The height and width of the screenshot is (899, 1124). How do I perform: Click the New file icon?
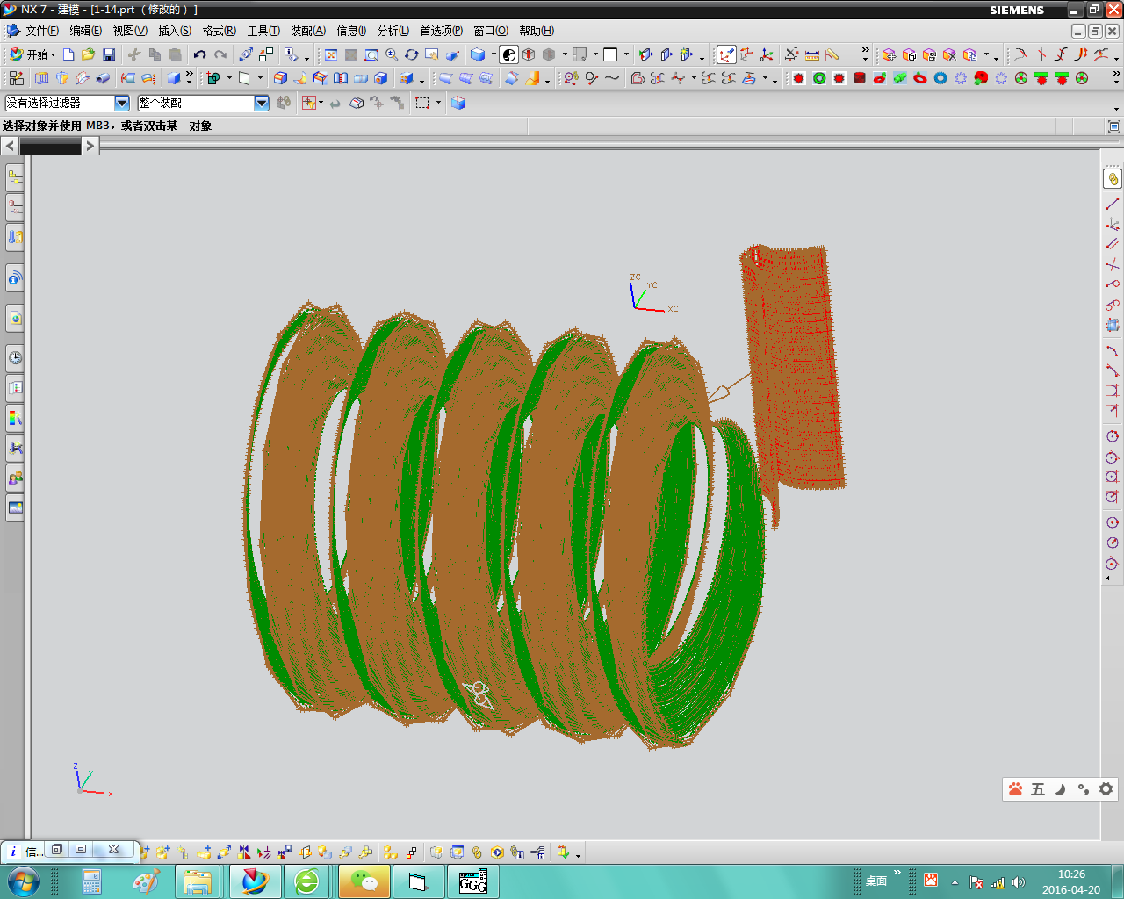[68, 54]
